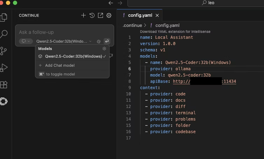Click the Models popup heading

click(x=45, y=49)
